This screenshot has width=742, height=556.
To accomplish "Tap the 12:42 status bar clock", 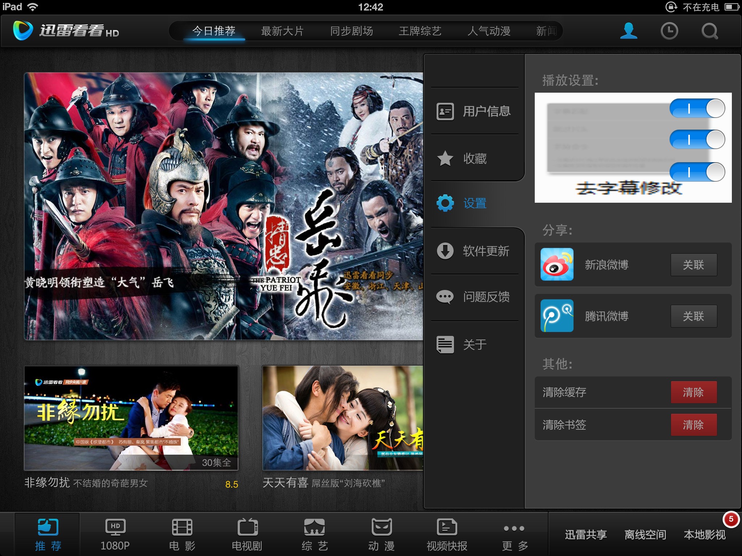I will tap(371, 7).
